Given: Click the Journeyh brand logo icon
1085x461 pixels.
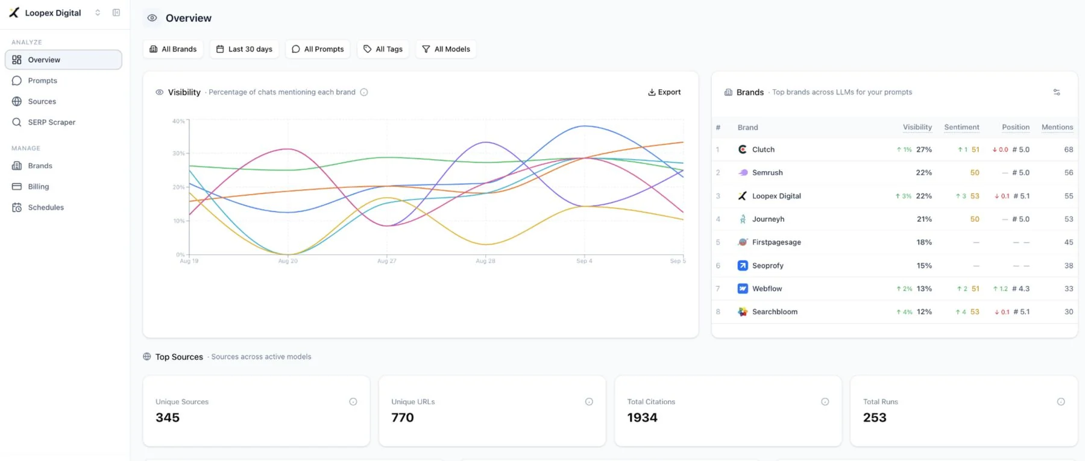Looking at the screenshot, I should 743,219.
